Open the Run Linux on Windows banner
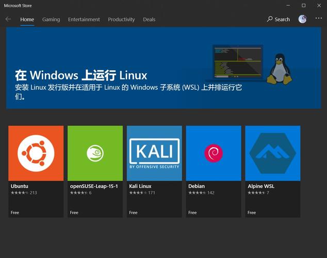327x258 pixels. [163, 68]
